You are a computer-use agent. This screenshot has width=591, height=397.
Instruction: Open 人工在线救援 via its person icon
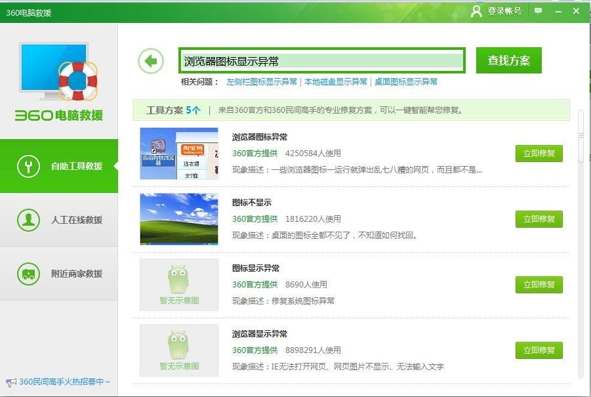(x=27, y=220)
